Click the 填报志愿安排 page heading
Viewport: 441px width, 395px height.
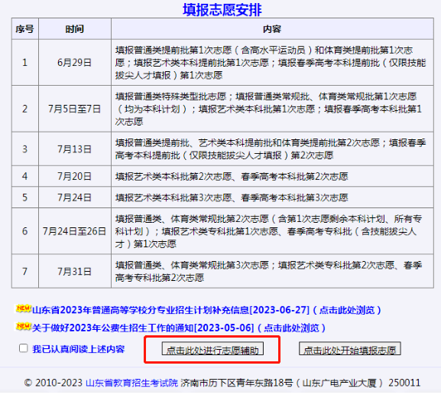pyautogui.click(x=222, y=10)
